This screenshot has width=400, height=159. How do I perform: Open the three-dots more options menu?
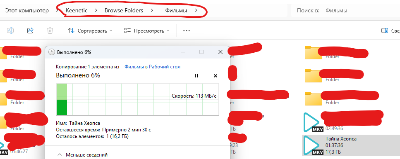click(187, 31)
